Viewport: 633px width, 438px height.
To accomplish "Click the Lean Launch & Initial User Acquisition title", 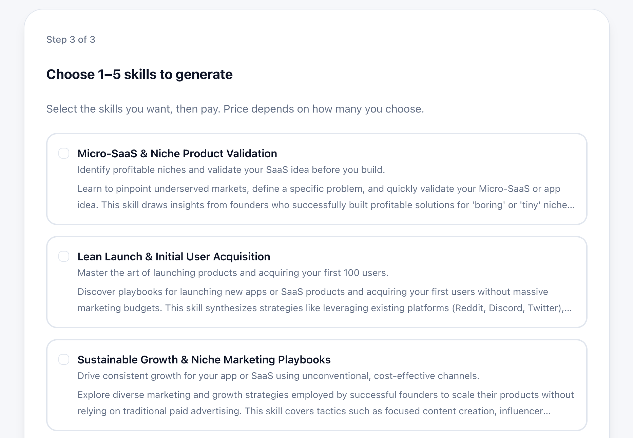I will coord(174,257).
